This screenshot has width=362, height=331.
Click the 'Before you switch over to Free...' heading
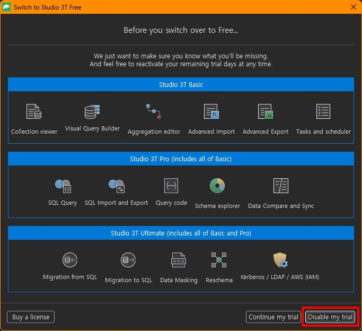[x=181, y=30]
